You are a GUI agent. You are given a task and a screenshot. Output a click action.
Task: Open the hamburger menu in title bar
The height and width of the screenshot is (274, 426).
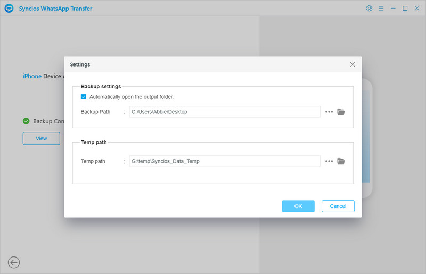tap(381, 9)
